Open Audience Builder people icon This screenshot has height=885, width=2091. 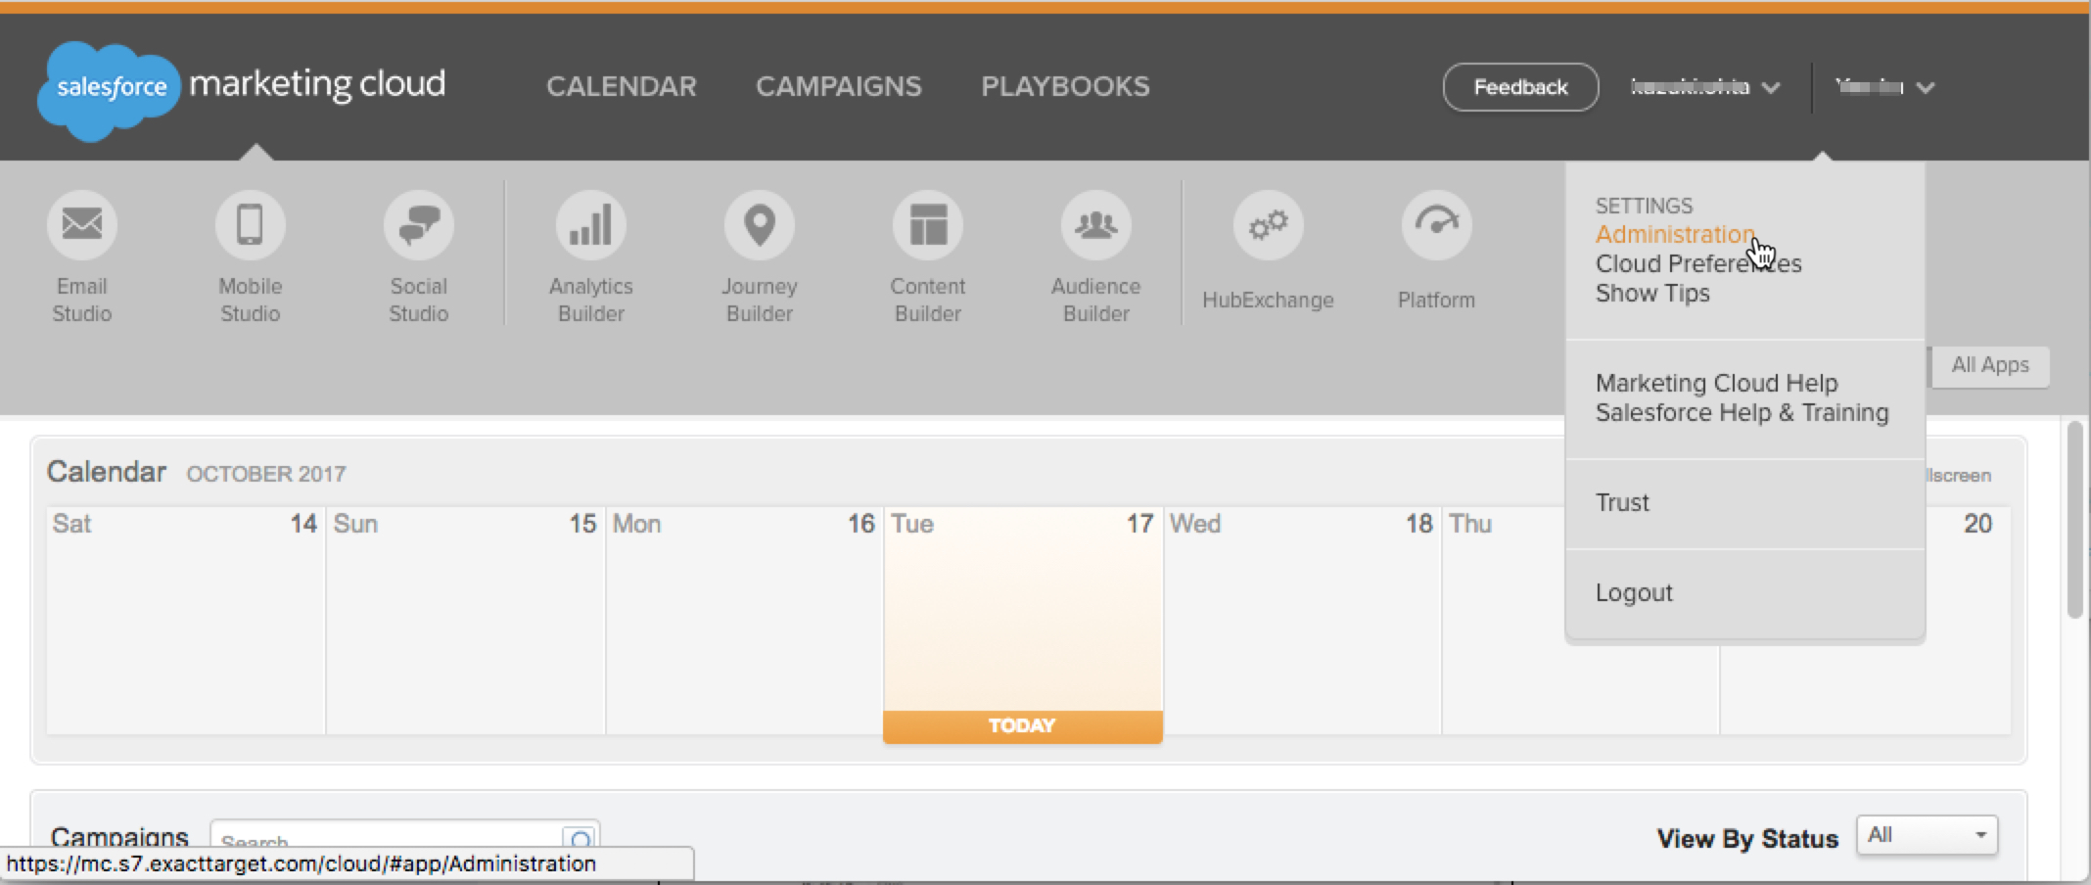click(x=1095, y=225)
